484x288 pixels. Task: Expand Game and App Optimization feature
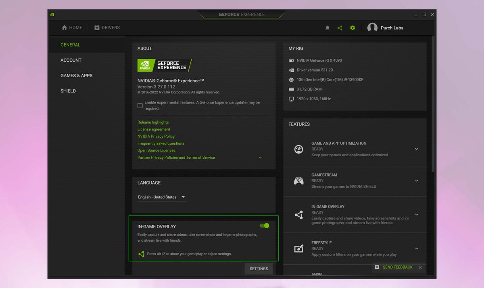click(417, 149)
